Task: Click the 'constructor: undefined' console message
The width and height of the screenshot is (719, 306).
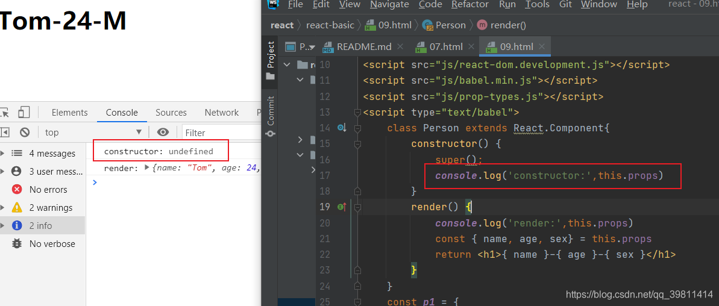Action: point(159,151)
